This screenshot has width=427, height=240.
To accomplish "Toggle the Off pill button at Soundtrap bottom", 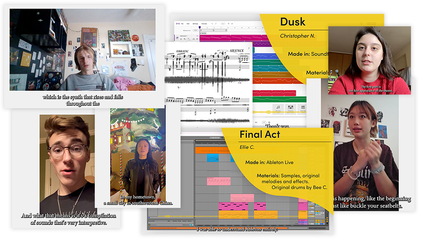I will point(264,123).
